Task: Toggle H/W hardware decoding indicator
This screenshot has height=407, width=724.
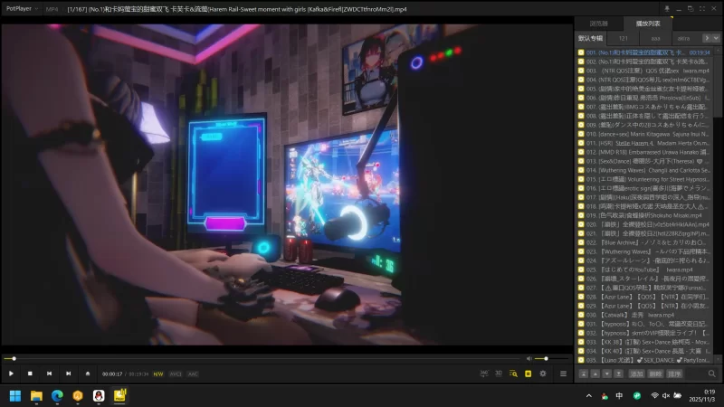Action: tap(157, 374)
